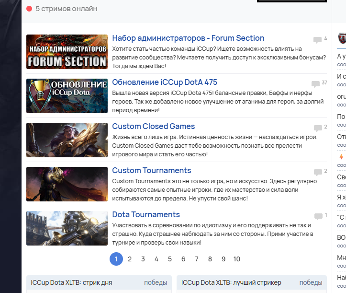The width and height of the screenshot is (346, 293).
Task: Click comments bubble of Custom Closed Games
Action: (x=318, y=128)
